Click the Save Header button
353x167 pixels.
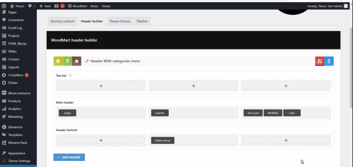[69, 157]
